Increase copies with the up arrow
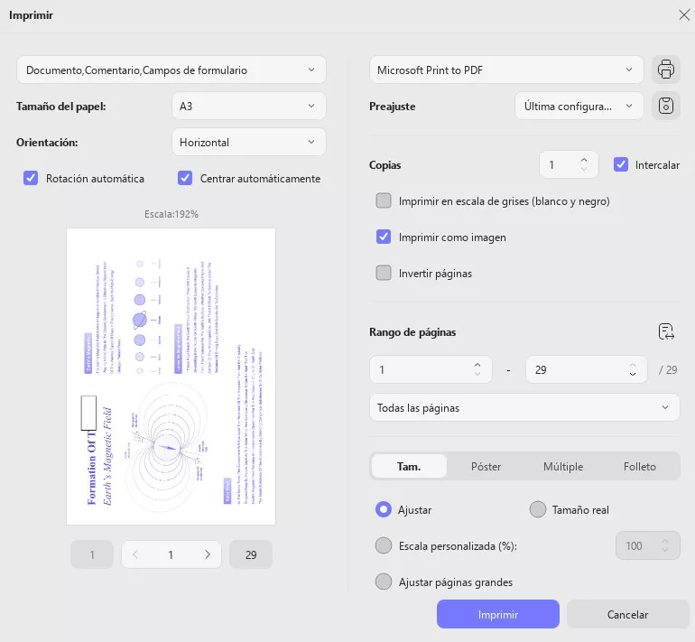The width and height of the screenshot is (695, 642). click(x=584, y=160)
